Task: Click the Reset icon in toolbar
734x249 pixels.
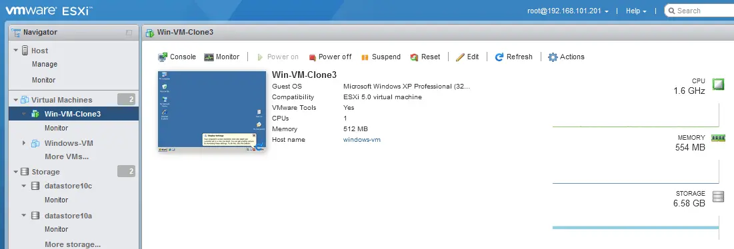Action: [x=414, y=57]
